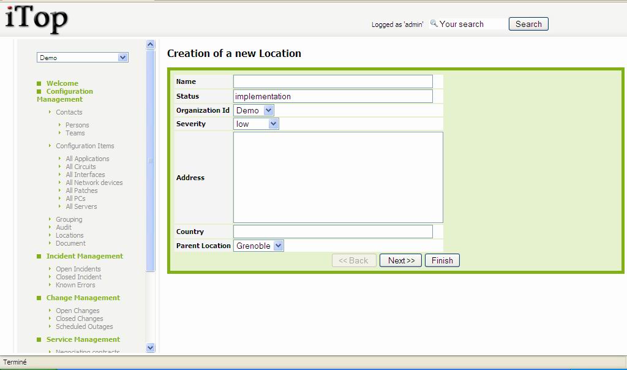
Task: Show All Interfaces
Action: pyautogui.click(x=85, y=175)
